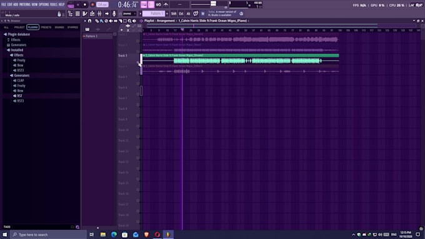425x239 pixels.
Task: Select the playlist Delete tool
Action: pyautogui.click(x=106, y=21)
